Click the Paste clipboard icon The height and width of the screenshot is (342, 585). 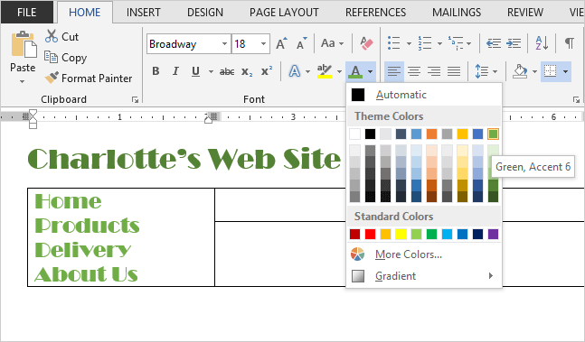pyautogui.click(x=24, y=44)
